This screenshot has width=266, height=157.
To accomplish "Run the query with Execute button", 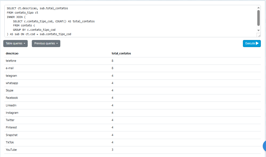I will pos(252,44).
